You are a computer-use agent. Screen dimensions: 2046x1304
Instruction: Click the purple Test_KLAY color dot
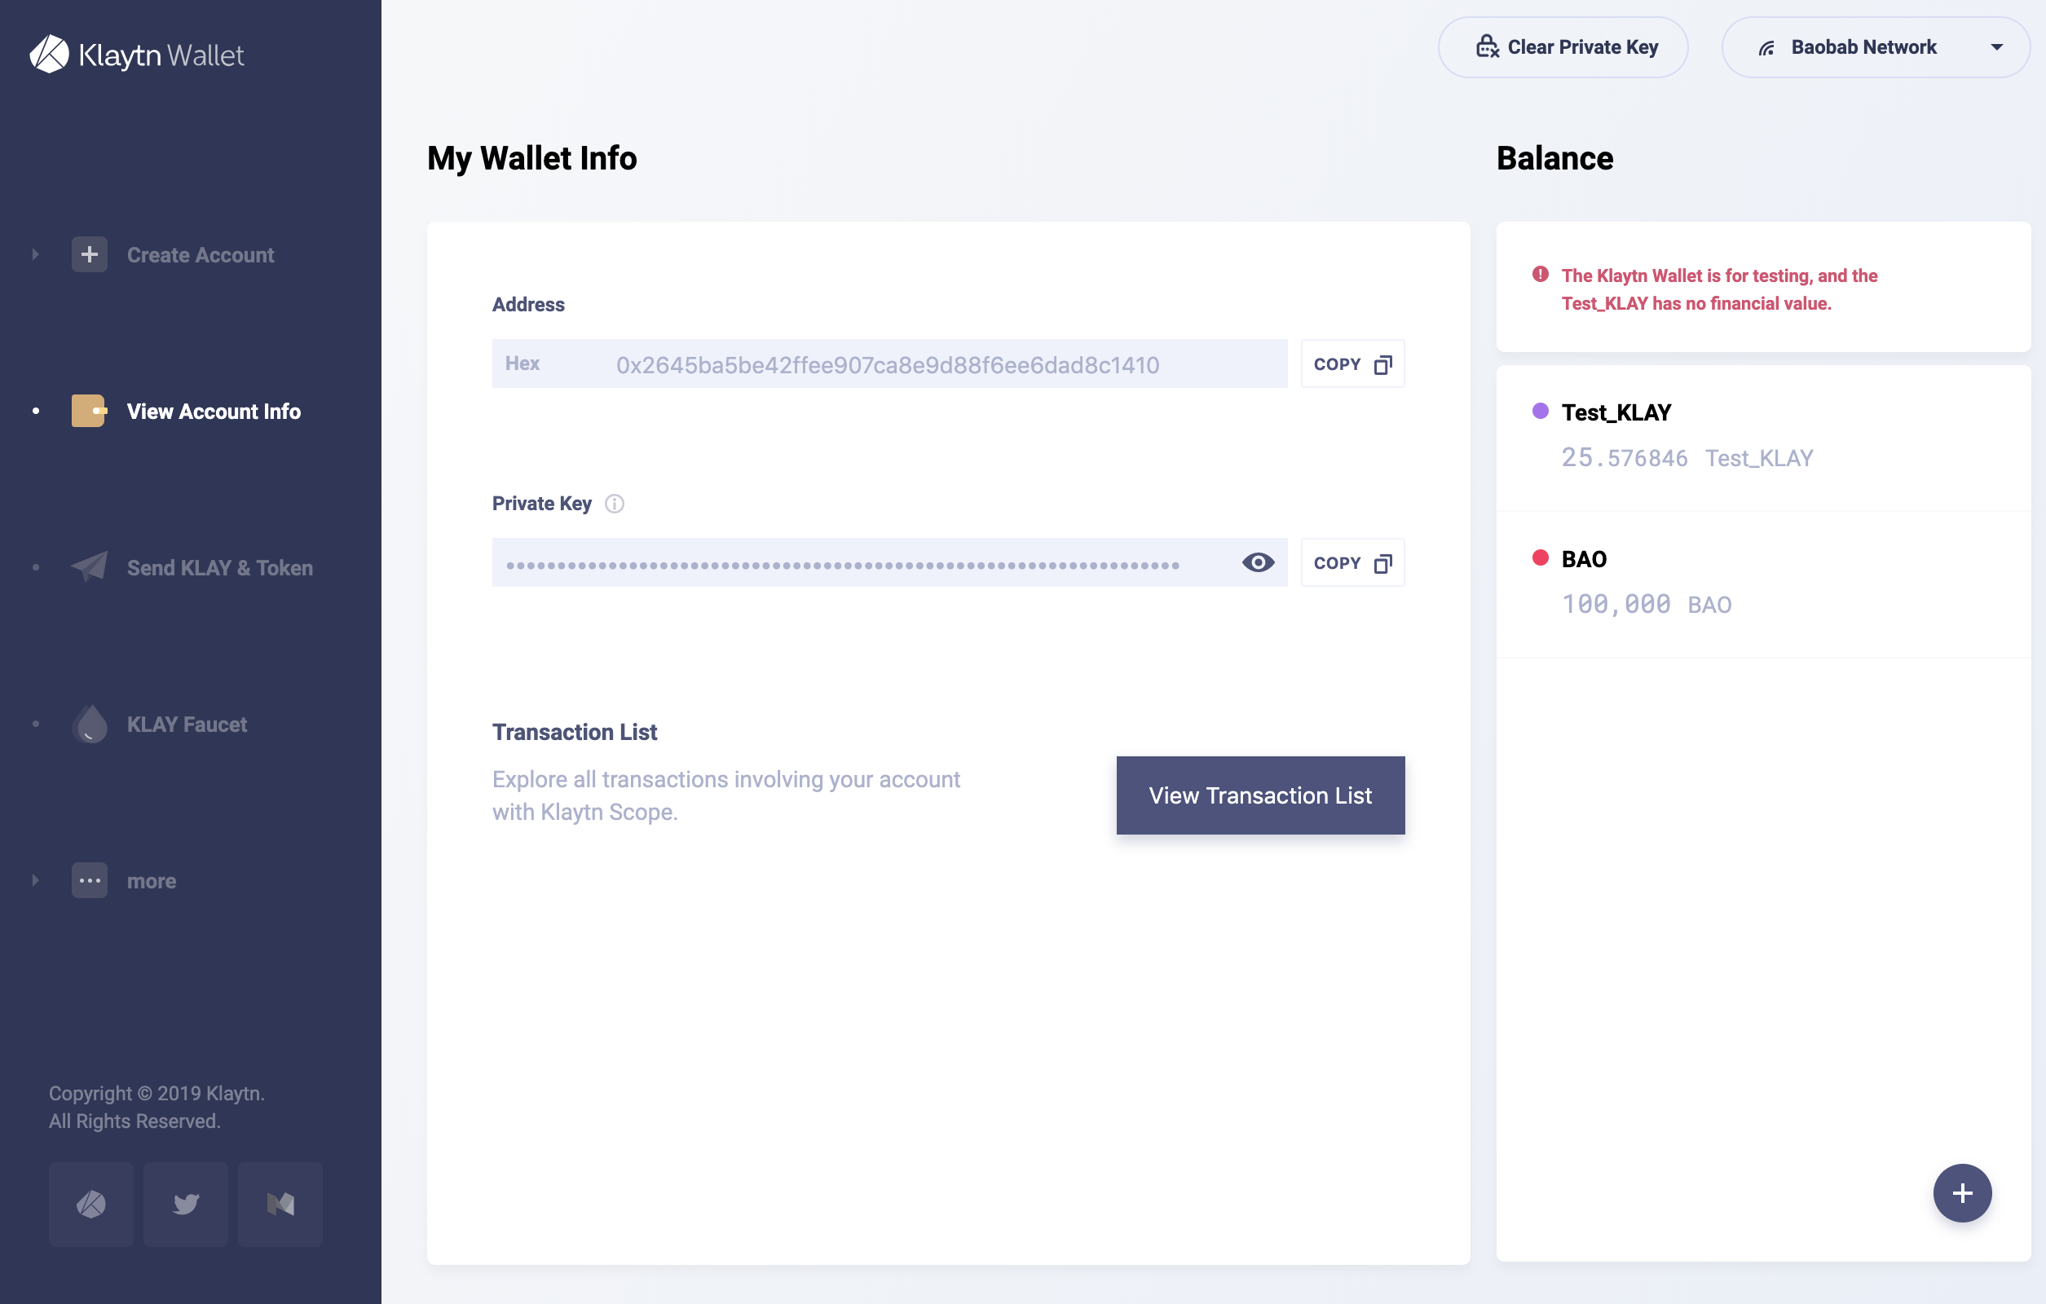(x=1540, y=411)
